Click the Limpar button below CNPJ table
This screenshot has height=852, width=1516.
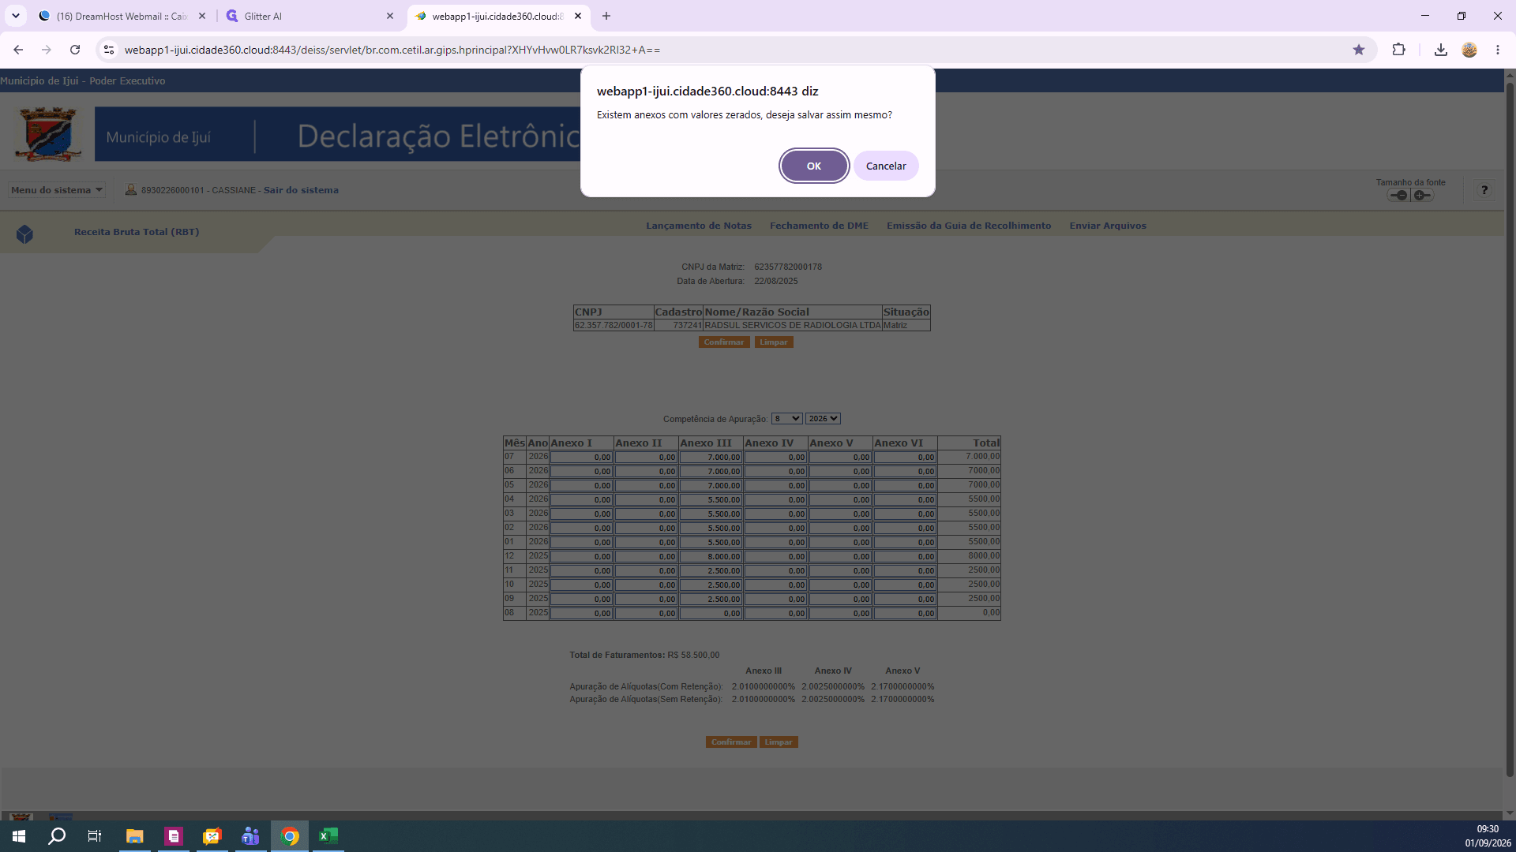(774, 342)
